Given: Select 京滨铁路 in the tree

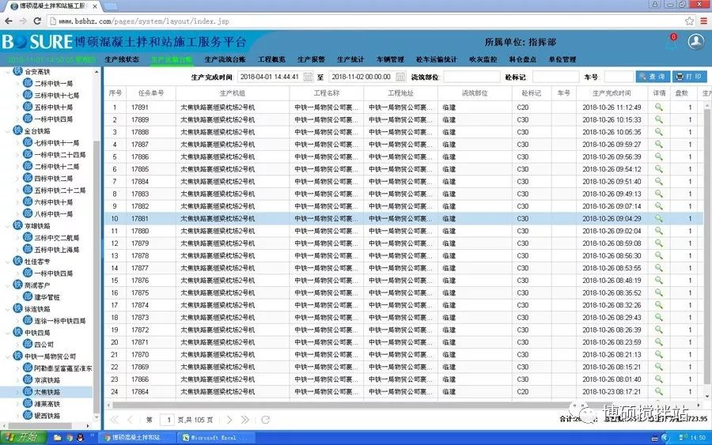Looking at the screenshot, I should point(47,380).
